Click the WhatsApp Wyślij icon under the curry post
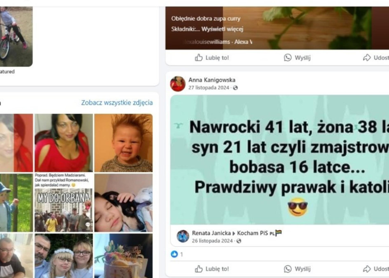The height and width of the screenshot is (278, 389). pos(287,57)
